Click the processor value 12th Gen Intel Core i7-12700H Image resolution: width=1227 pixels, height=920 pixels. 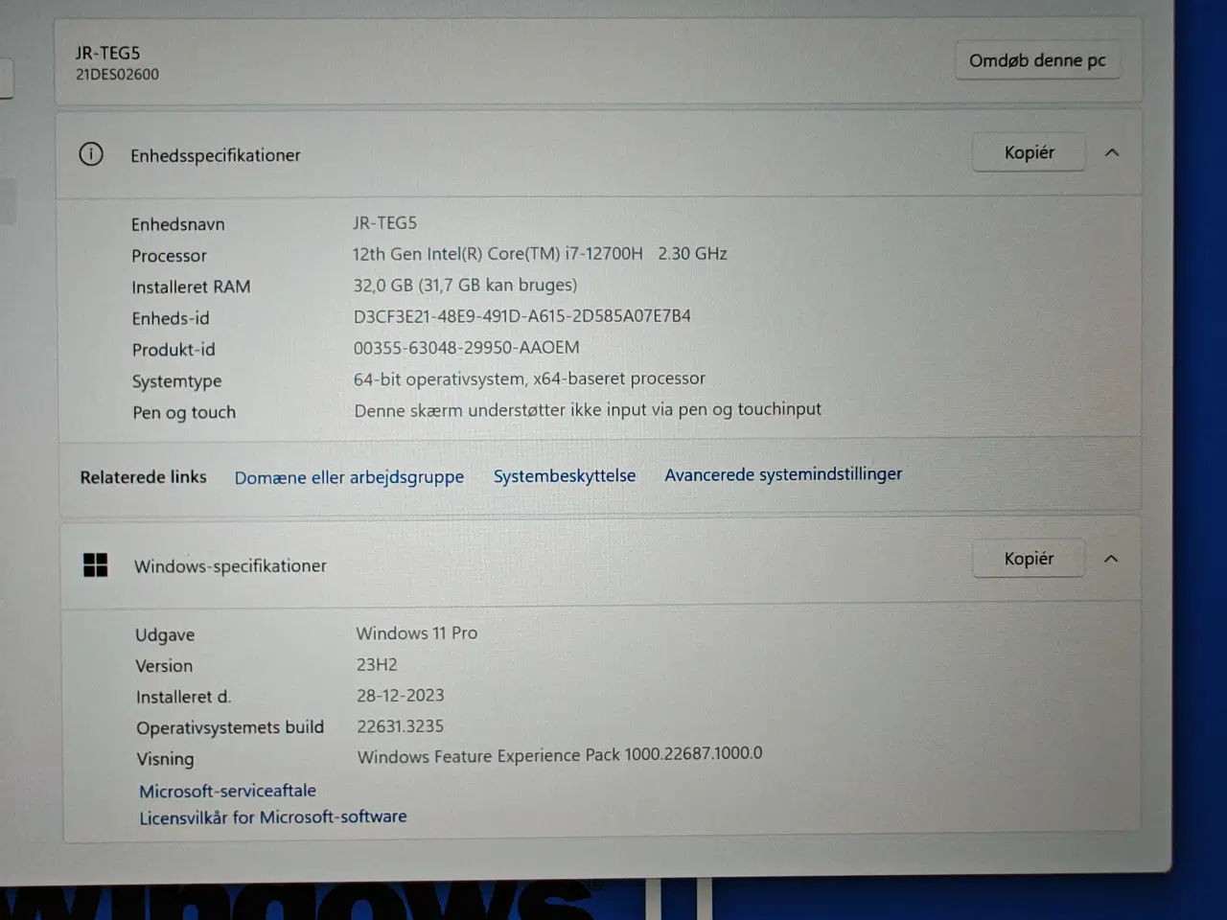540,254
